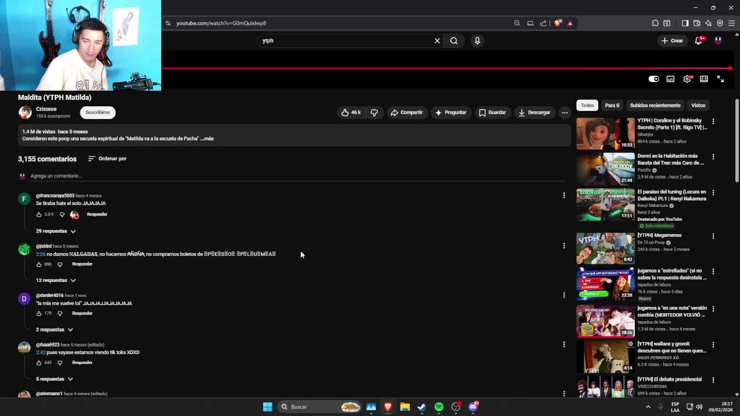Save the video with Guardar
This screenshot has width=740, height=416.
(x=492, y=113)
